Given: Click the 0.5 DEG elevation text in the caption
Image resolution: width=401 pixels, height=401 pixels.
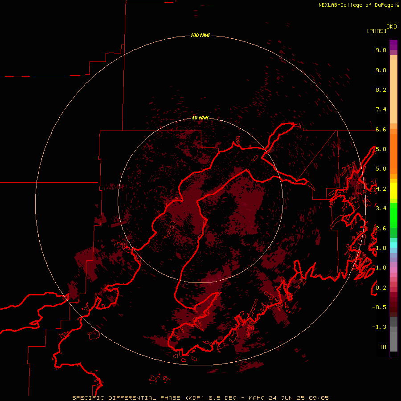Looking at the screenshot, I should (x=222, y=398).
